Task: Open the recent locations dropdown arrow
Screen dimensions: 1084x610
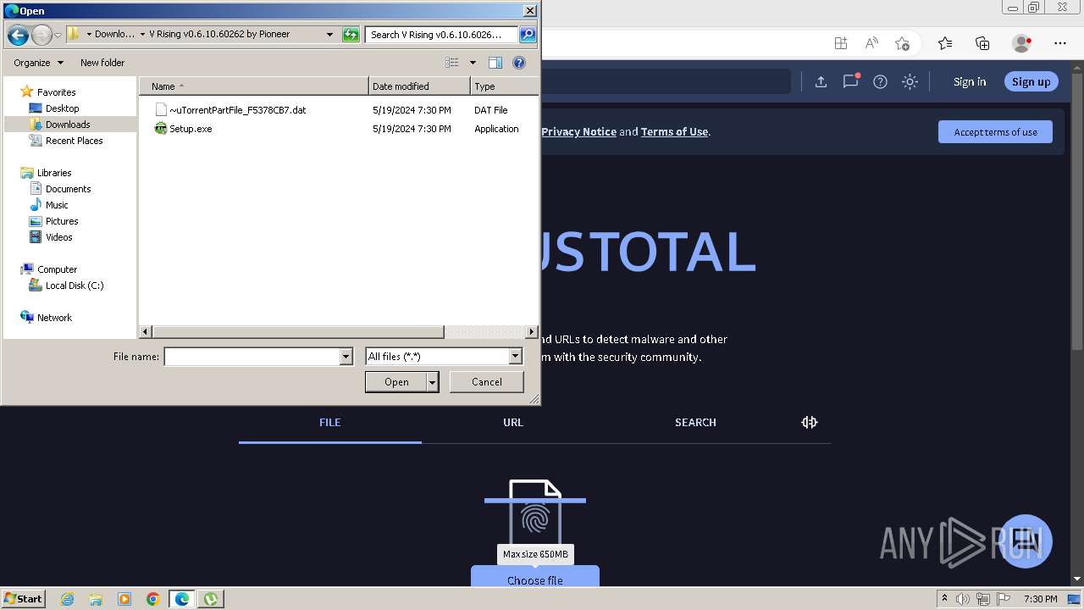Action: [58, 35]
